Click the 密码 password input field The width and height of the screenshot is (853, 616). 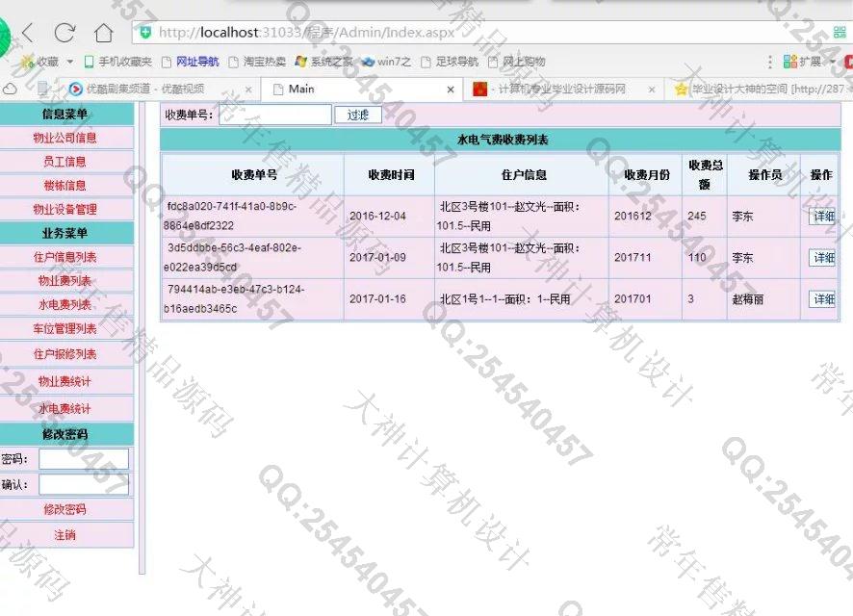[84, 459]
